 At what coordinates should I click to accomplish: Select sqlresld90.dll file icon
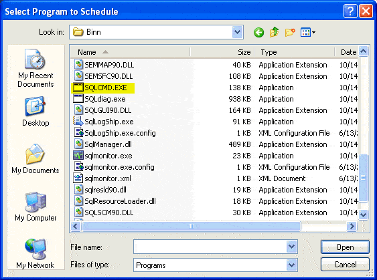[x=78, y=190]
